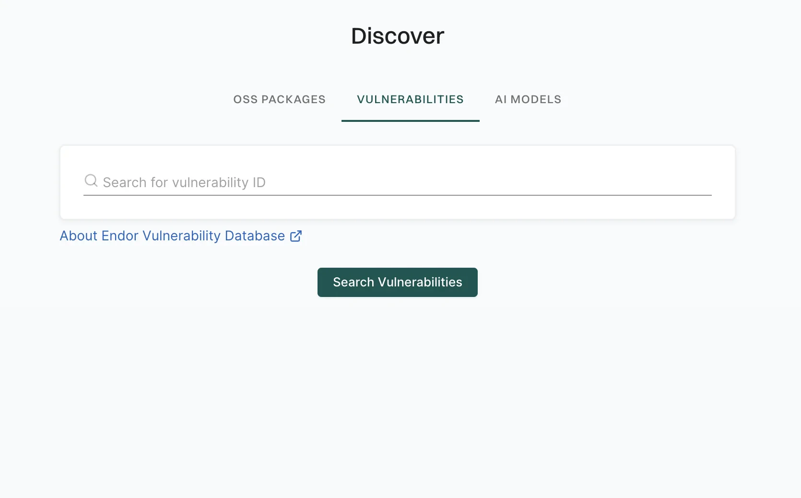Click inside the Search for vulnerability ID box
801x498 pixels.
pyautogui.click(x=336, y=183)
